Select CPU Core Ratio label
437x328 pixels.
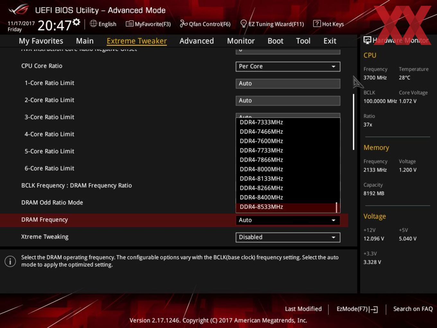click(42, 66)
